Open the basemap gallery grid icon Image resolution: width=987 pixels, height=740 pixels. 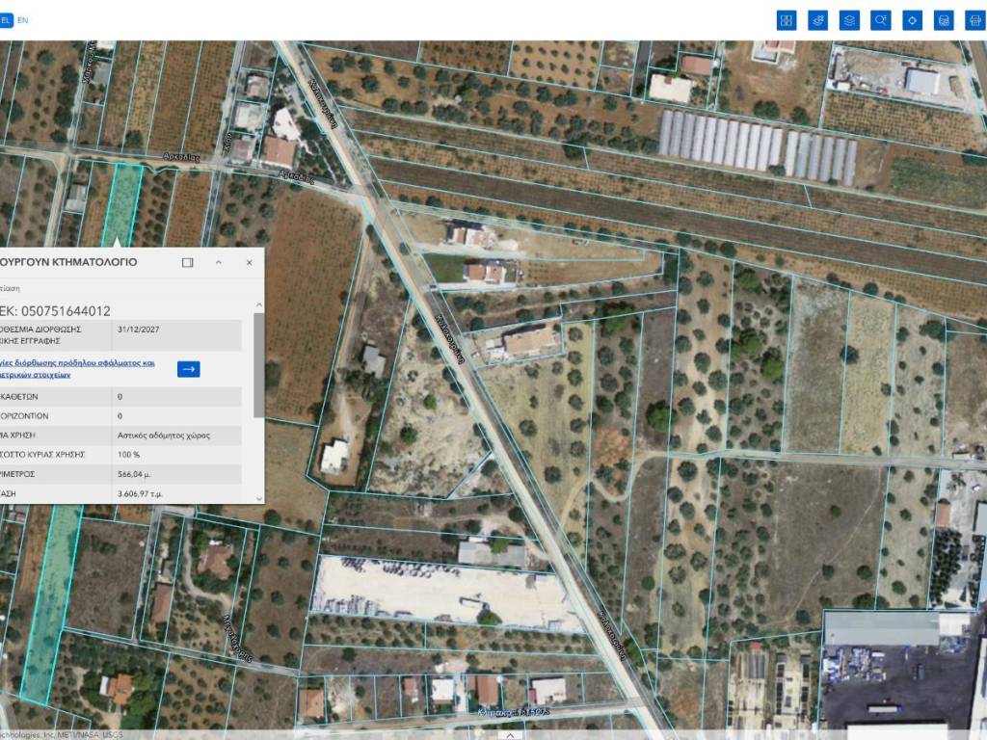tap(787, 20)
